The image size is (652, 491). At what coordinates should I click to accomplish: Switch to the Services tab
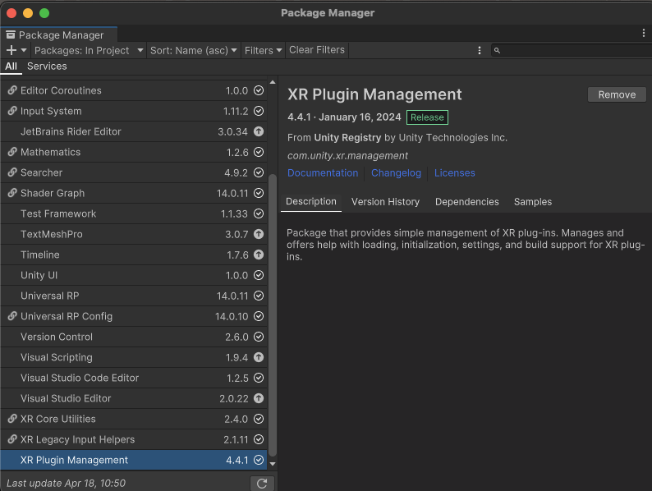47,67
